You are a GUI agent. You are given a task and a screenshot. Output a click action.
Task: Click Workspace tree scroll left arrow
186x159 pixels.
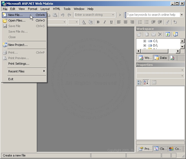(x=138, y=51)
